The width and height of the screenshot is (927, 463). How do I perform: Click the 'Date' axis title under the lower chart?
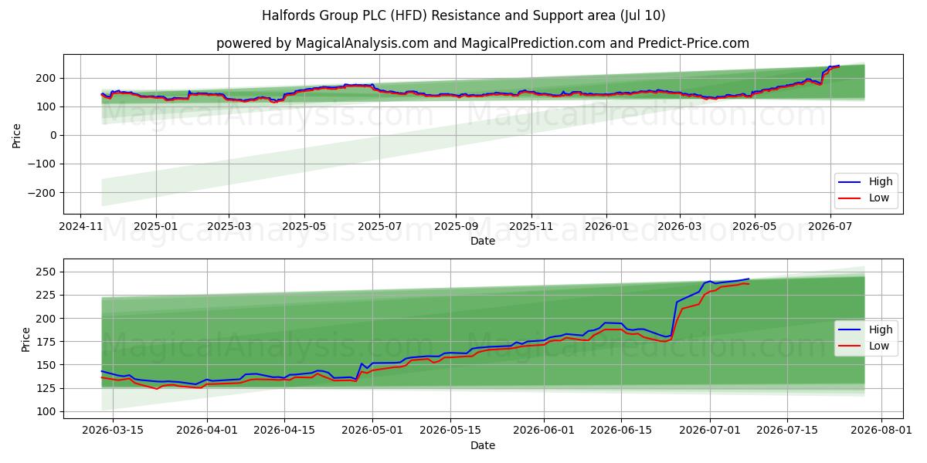(483, 445)
